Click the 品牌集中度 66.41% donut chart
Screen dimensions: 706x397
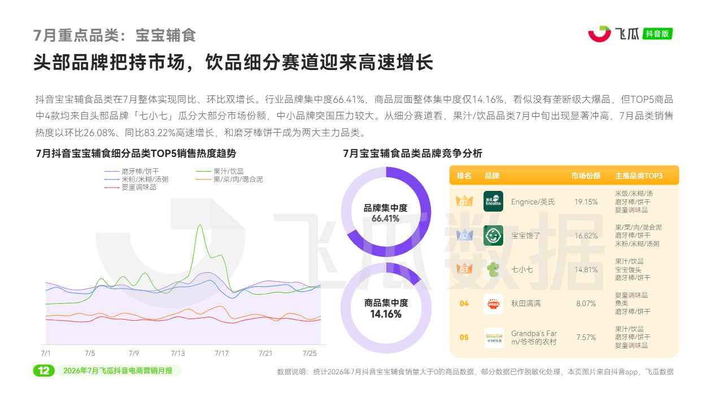click(385, 212)
